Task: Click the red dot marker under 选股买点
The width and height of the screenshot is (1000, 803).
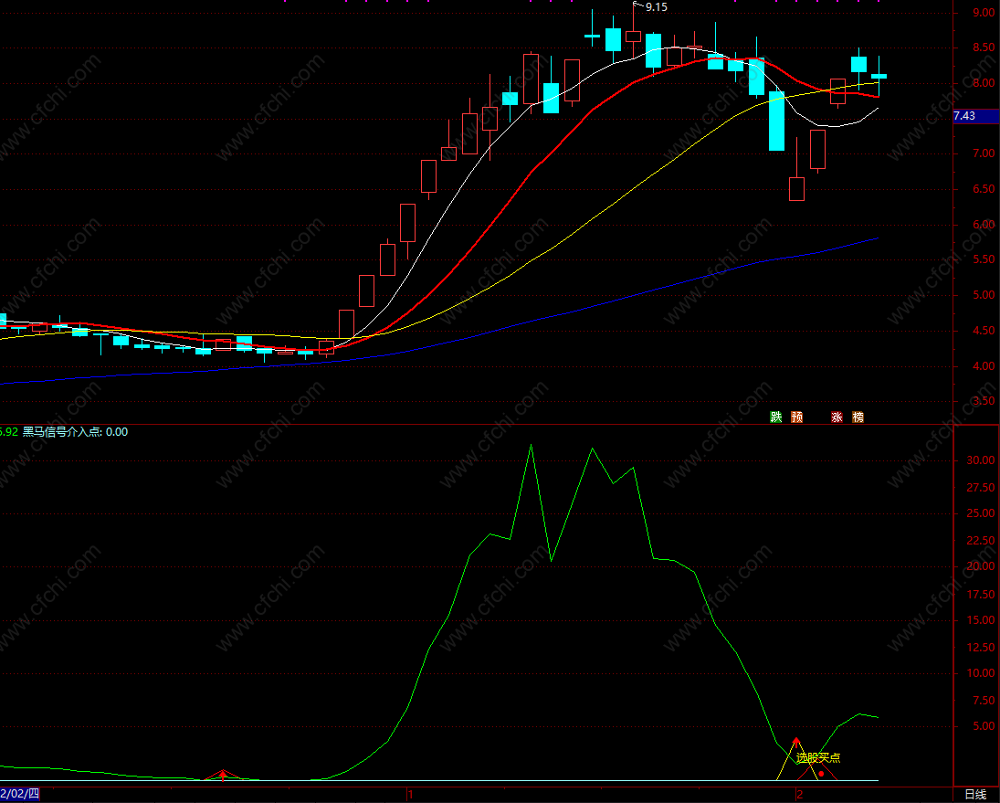Action: tap(821, 774)
